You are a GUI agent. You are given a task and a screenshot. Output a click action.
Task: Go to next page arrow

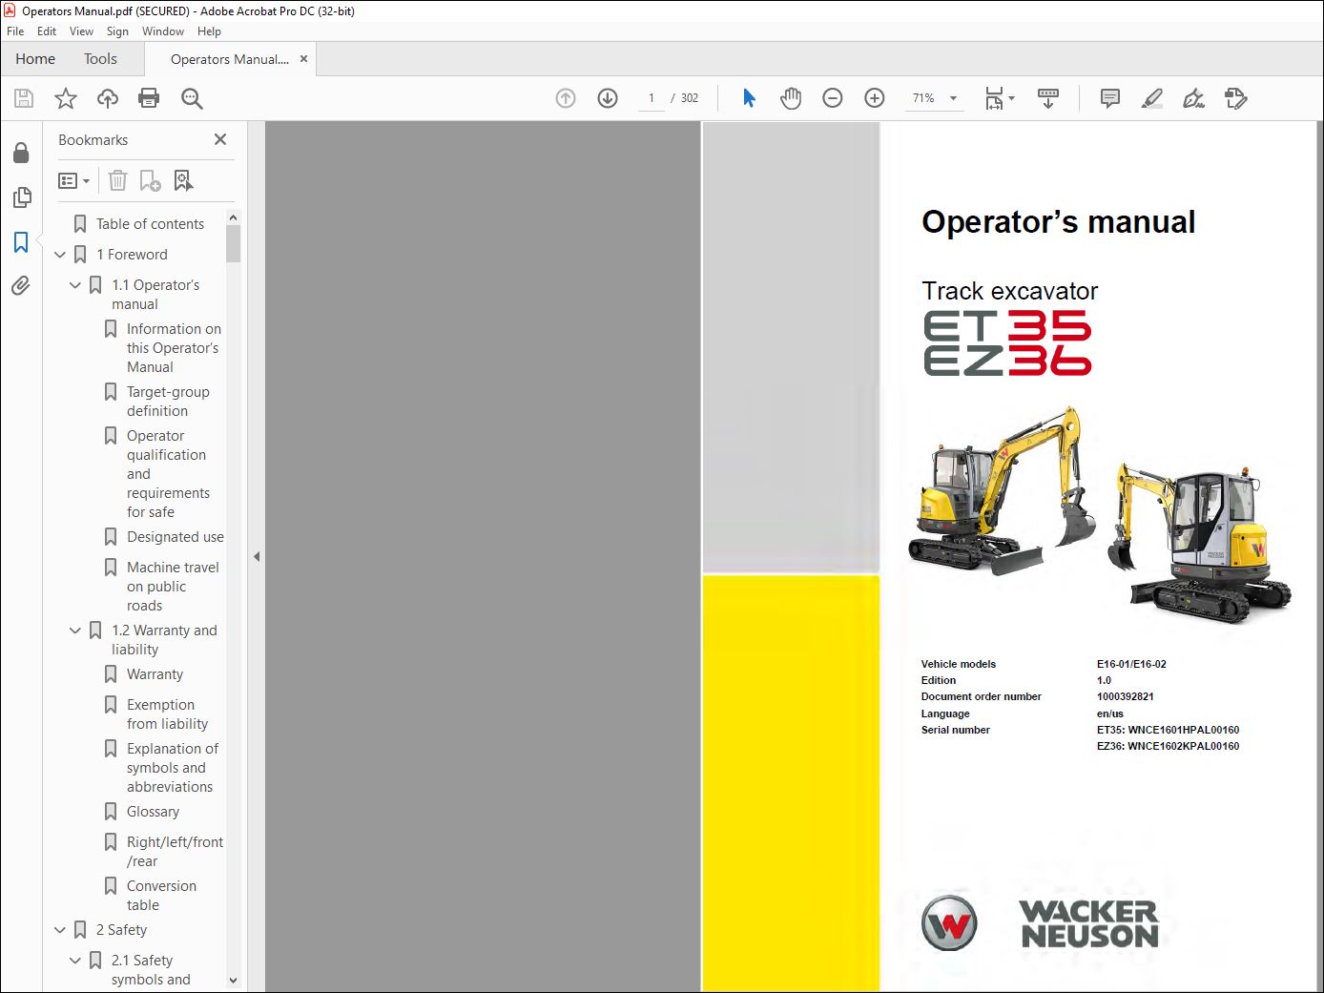(608, 98)
